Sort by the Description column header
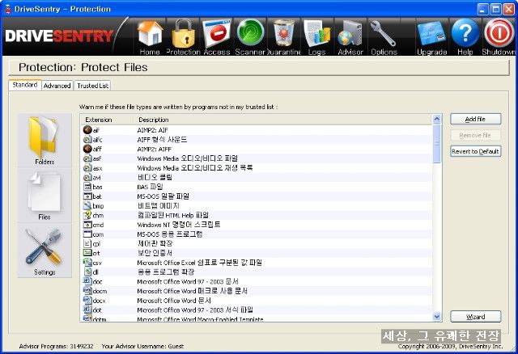Image resolution: width=518 pixels, height=354 pixels. (283, 120)
